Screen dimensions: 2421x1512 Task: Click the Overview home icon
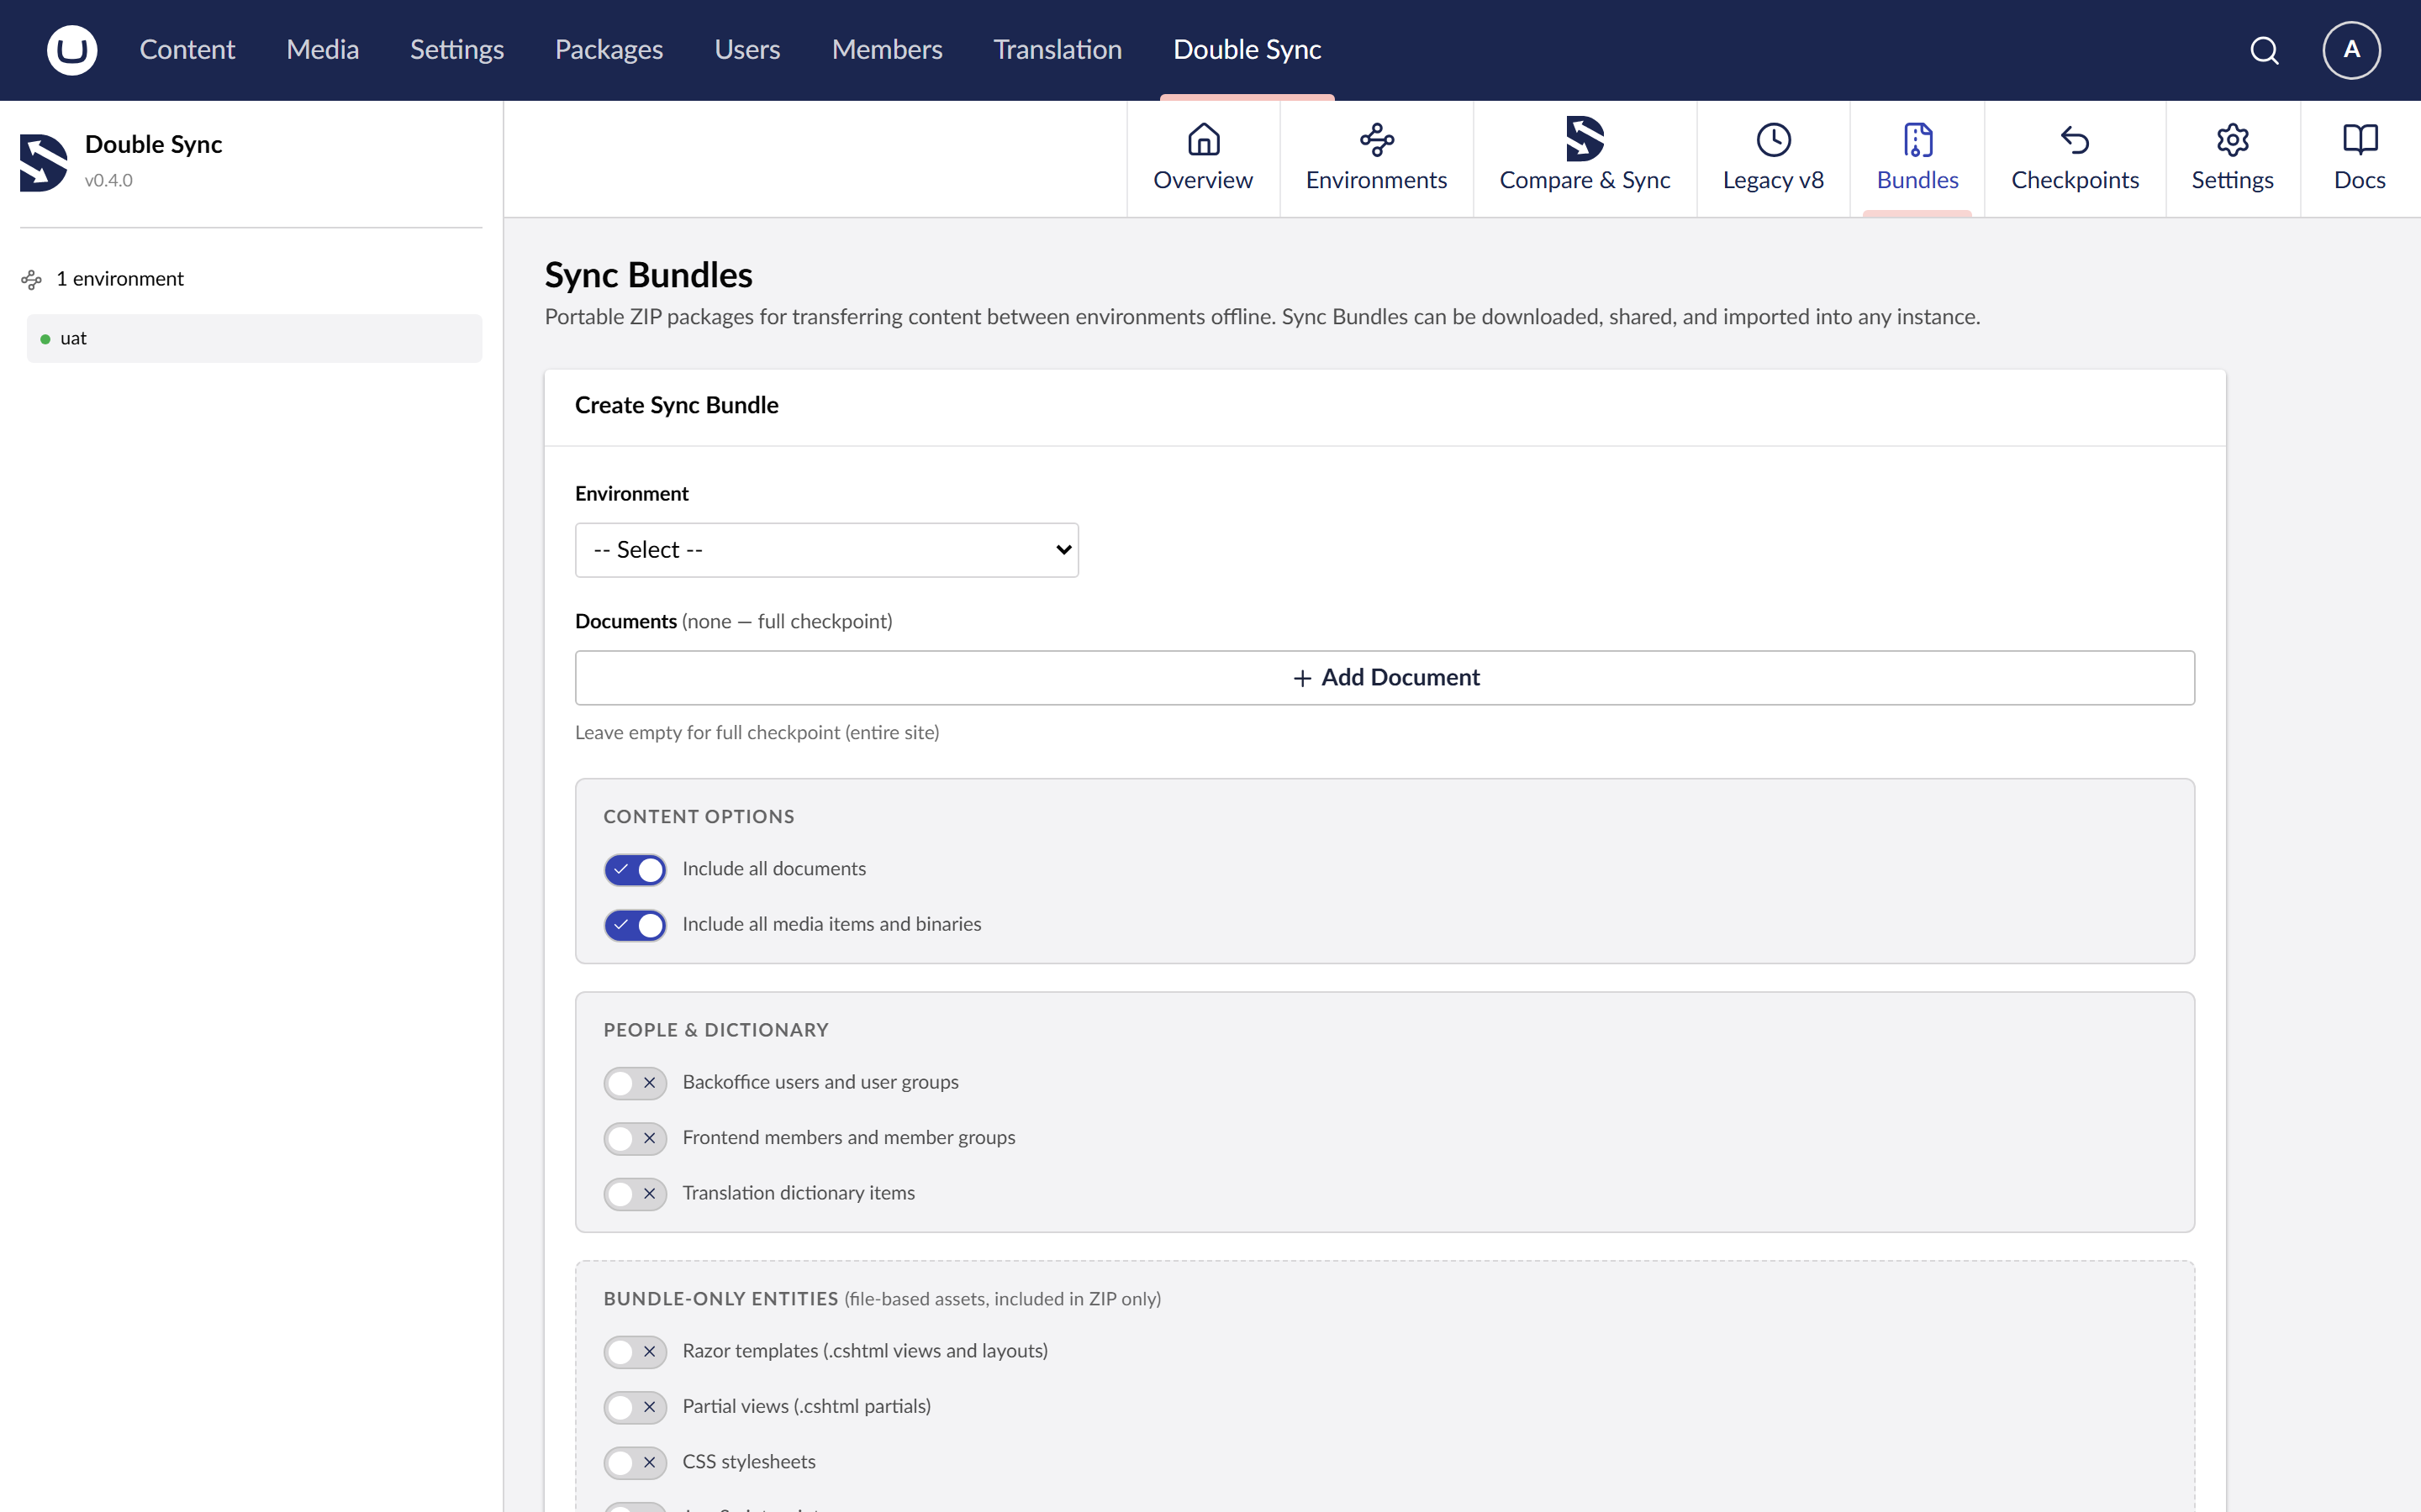pyautogui.click(x=1204, y=139)
